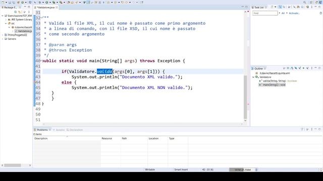The image size is (323, 181).
Task: Click the Debug bug toolbar icon
Action: (39, 2)
